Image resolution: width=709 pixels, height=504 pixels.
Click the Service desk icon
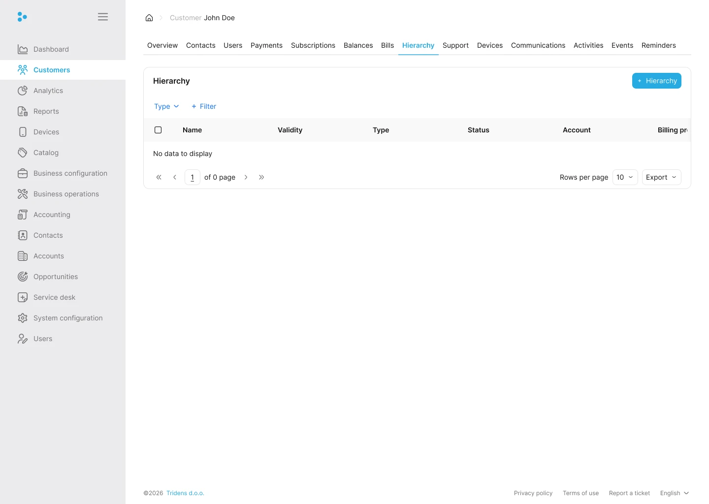23,297
